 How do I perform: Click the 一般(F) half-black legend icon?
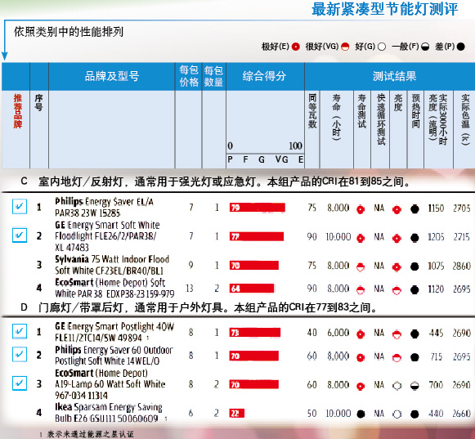pyautogui.click(x=425, y=47)
